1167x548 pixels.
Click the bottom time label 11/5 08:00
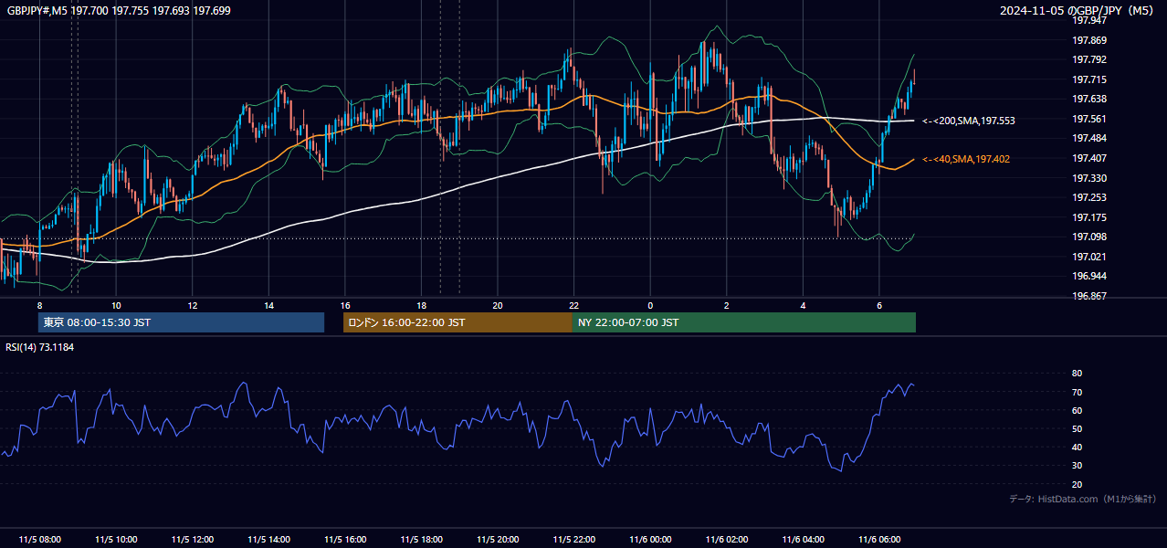pos(39,539)
